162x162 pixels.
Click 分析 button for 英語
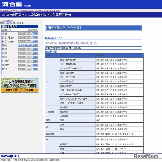click(x=21, y=34)
